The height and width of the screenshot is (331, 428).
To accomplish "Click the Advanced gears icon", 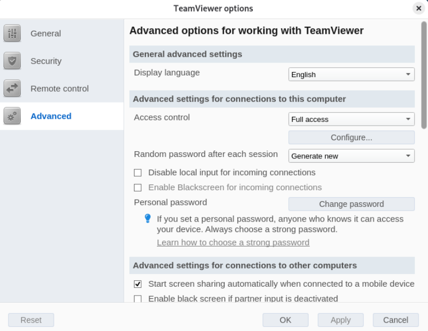I will (x=11, y=116).
